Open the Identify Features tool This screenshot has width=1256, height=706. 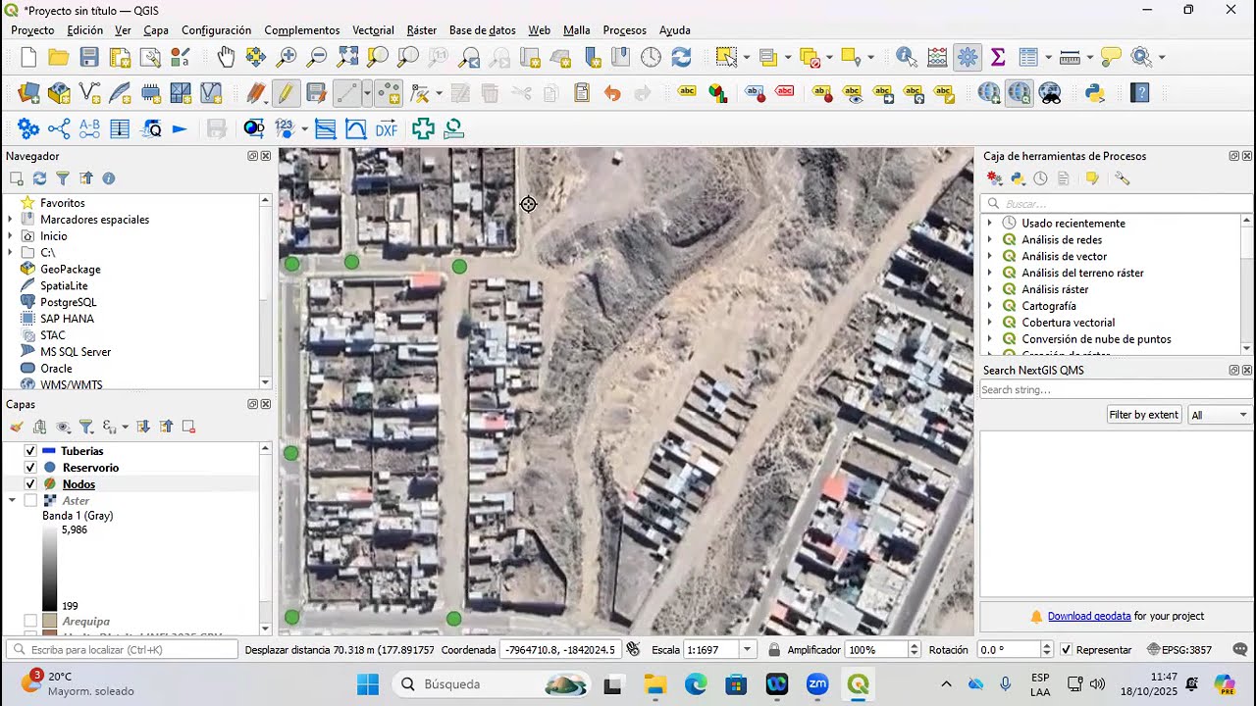(906, 57)
